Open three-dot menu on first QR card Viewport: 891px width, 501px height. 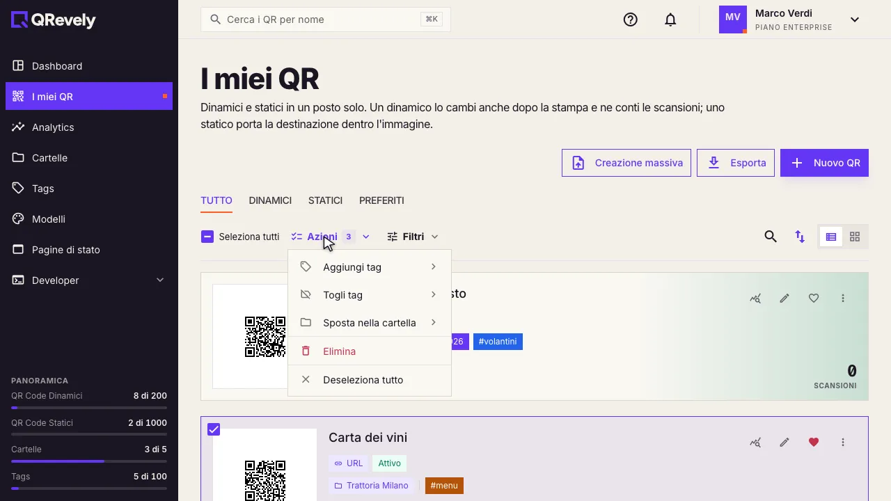point(843,298)
